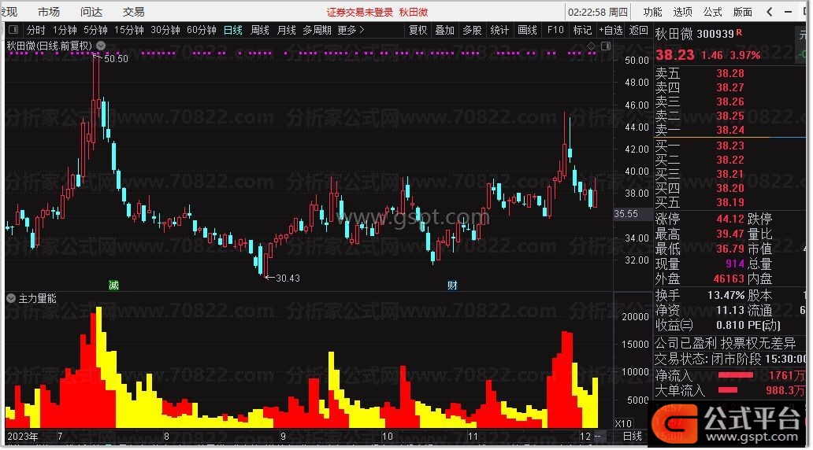Click the 最高 value 39.47
This screenshot has width=813, height=450.
click(730, 234)
